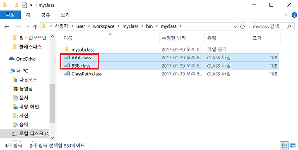Click the new folder icon in title bar
This screenshot has width=298, height=150.
(17, 5)
